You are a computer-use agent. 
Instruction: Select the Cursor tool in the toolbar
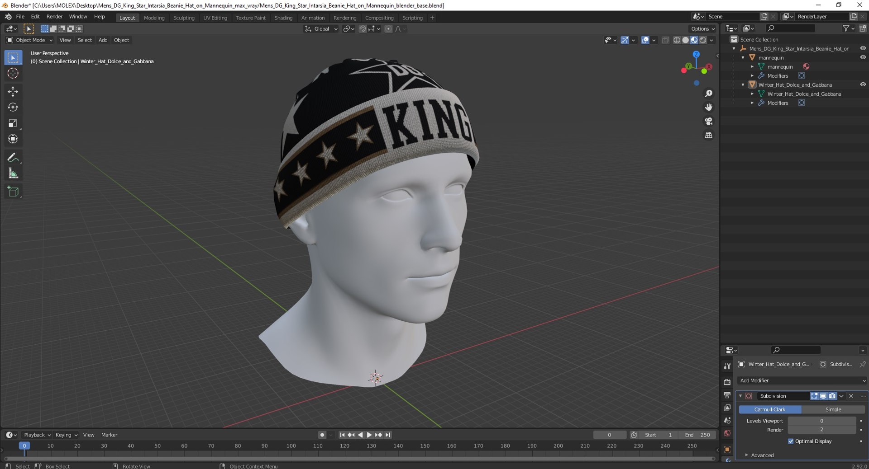point(13,73)
